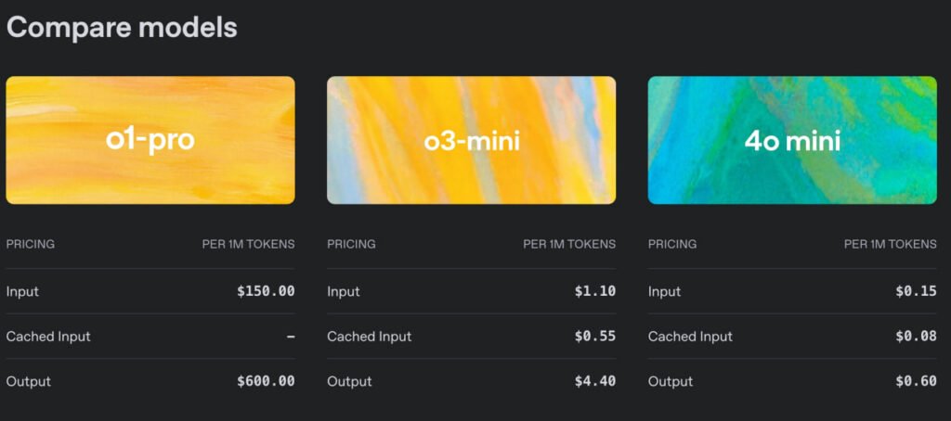Click the $4.40 output price

point(594,381)
